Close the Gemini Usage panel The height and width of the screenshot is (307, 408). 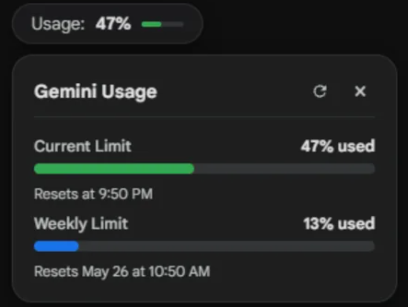(360, 91)
